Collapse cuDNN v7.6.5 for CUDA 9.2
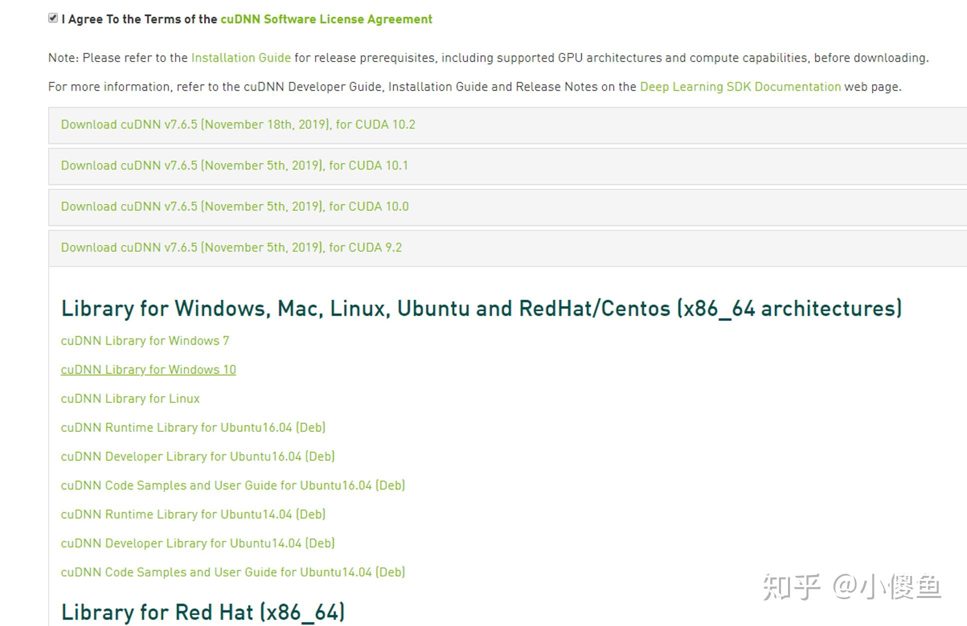The height and width of the screenshot is (626, 967). (x=231, y=247)
